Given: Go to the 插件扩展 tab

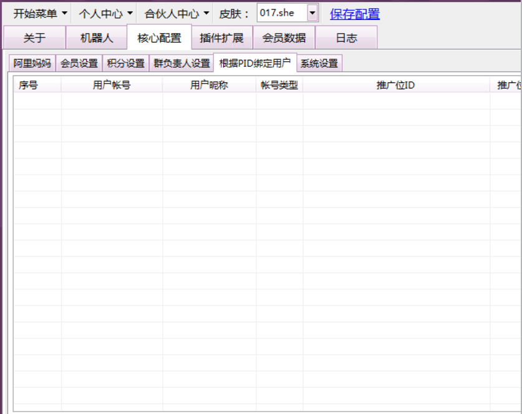Looking at the screenshot, I should coord(221,38).
